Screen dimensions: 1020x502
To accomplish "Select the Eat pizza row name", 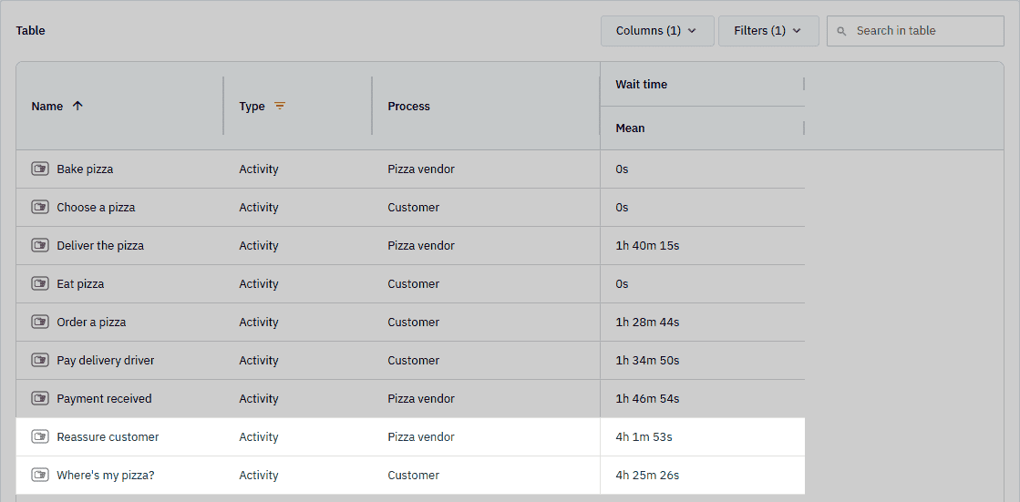I will tap(80, 284).
